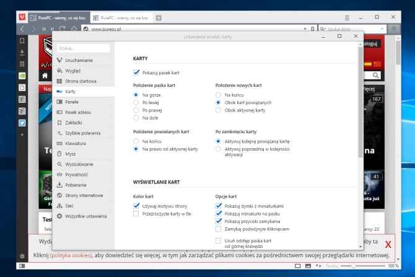
Task: Click the PurePC home icon on page
Action: tap(45, 76)
